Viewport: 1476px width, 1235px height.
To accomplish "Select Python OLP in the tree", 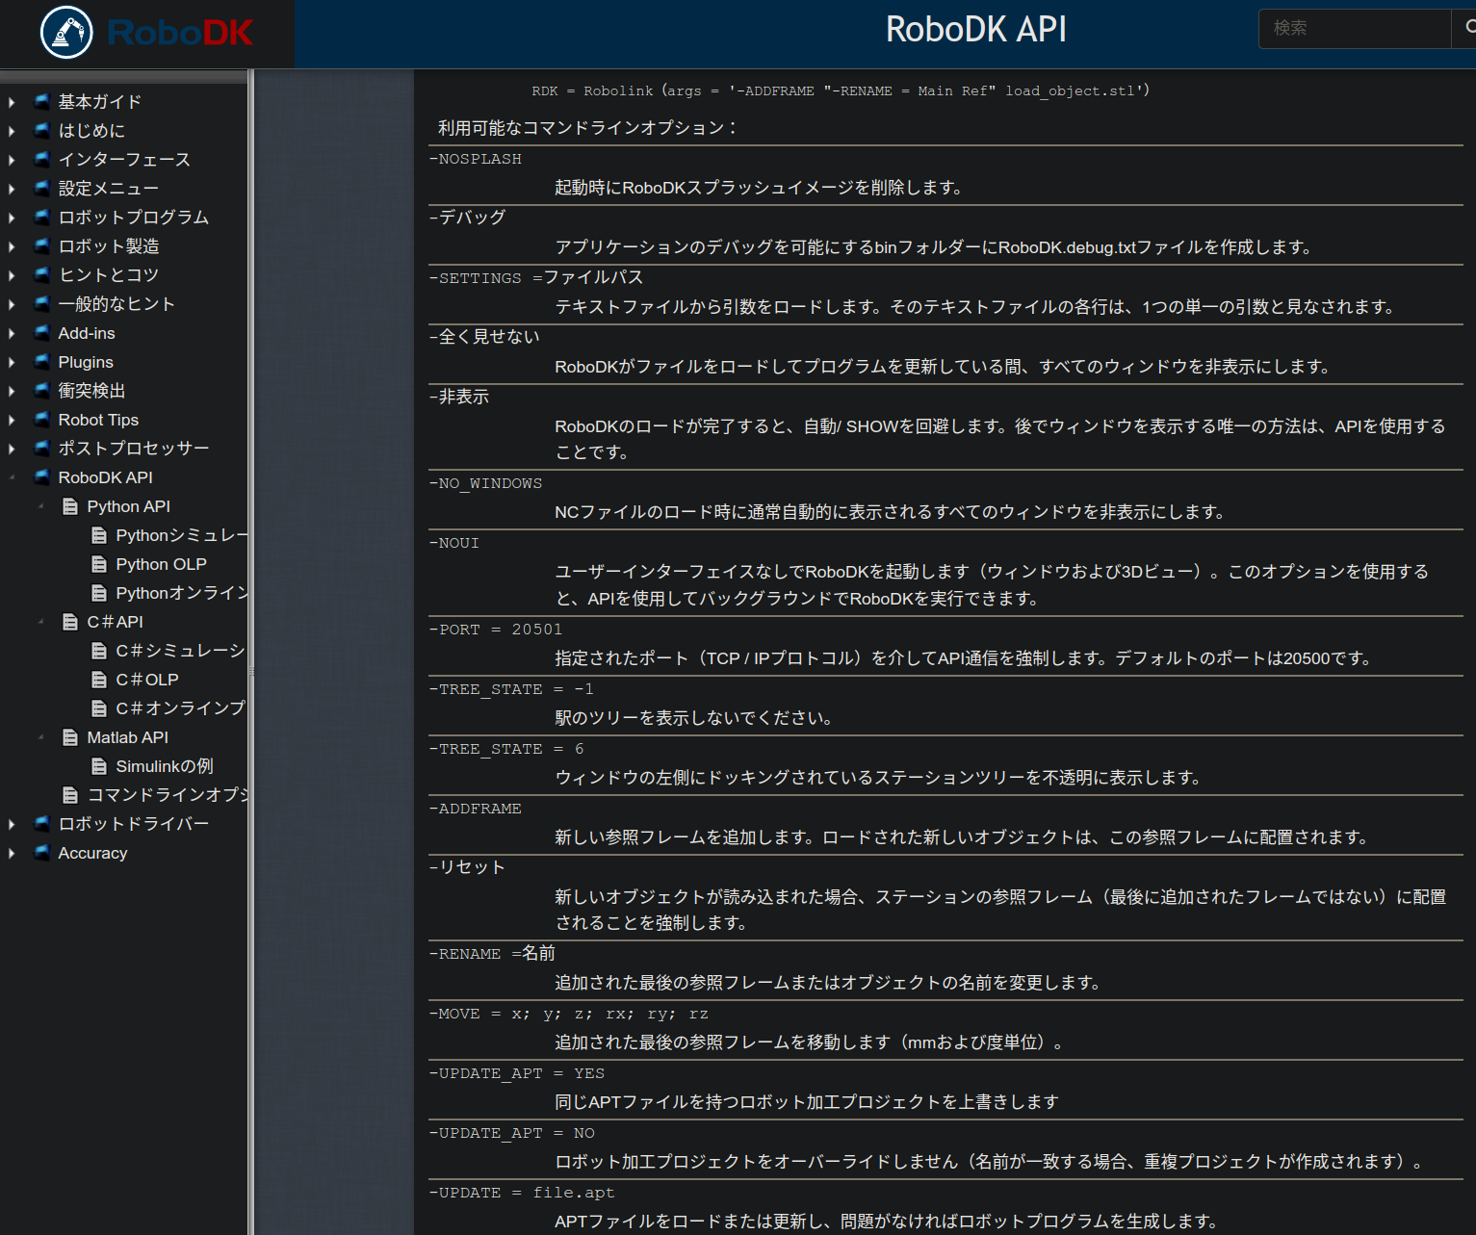I will tap(161, 564).
